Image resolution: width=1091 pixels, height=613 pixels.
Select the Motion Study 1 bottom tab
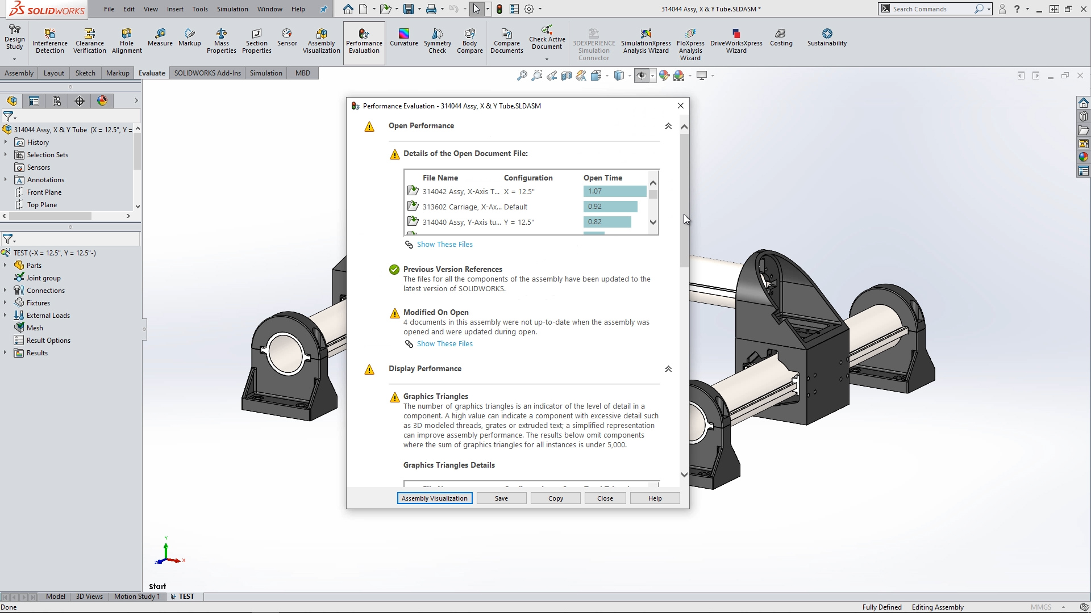coord(137,597)
